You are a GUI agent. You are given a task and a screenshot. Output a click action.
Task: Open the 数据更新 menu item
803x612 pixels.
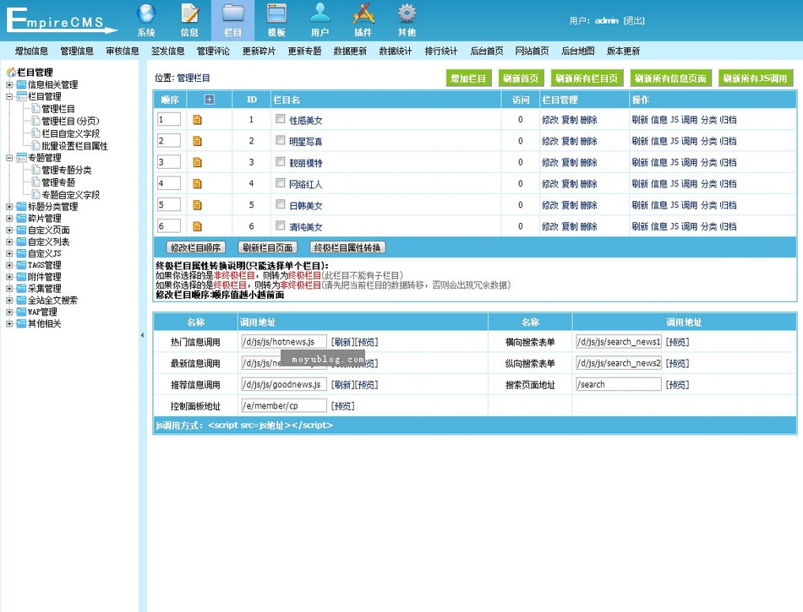(350, 51)
